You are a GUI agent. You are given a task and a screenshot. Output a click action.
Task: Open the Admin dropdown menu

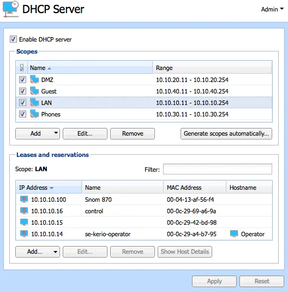[x=272, y=9]
